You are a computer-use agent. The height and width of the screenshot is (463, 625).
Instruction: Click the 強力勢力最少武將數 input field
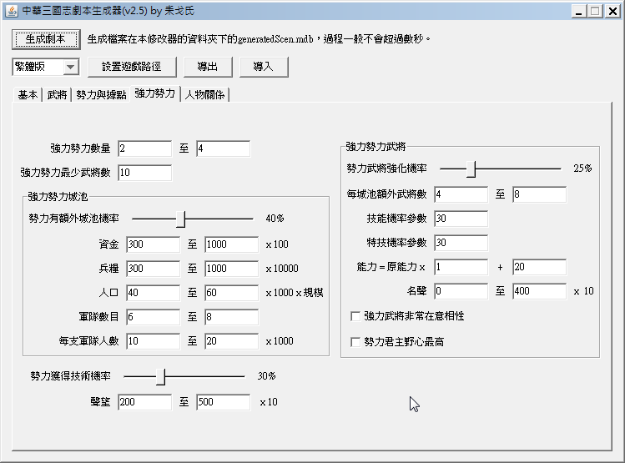(145, 173)
